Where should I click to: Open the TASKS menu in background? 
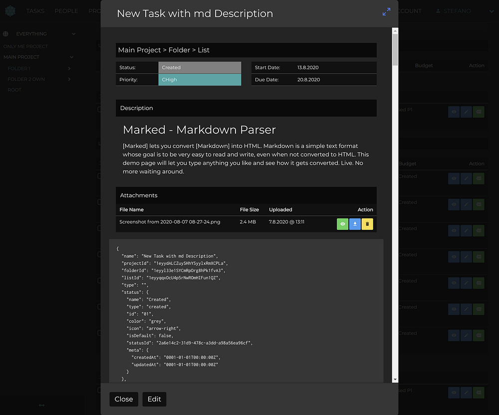35,11
